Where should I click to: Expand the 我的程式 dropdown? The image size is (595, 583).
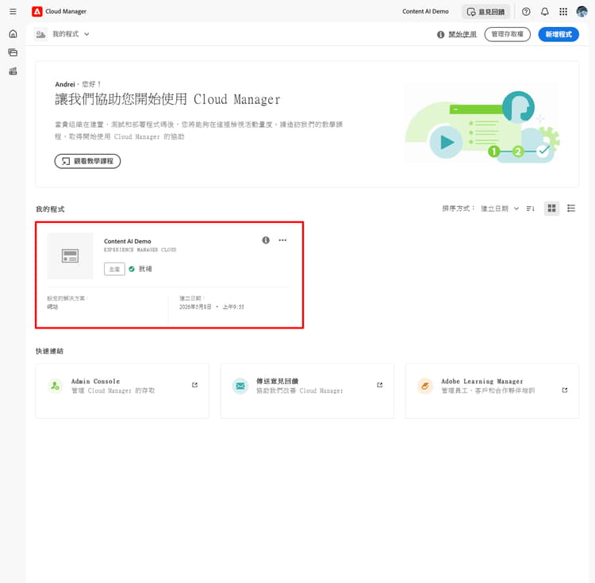tap(71, 34)
